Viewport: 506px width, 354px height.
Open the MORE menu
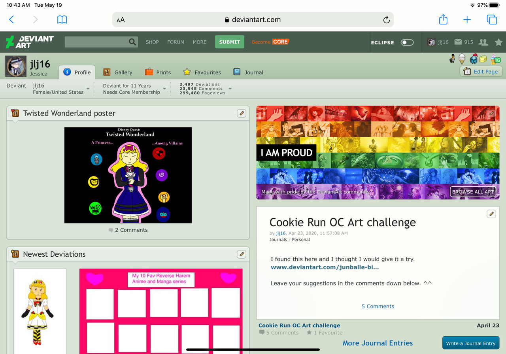click(x=200, y=42)
